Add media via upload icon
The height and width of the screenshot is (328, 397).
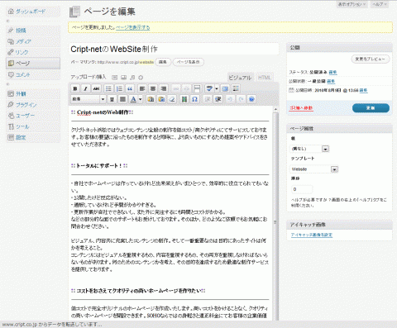pos(141,78)
